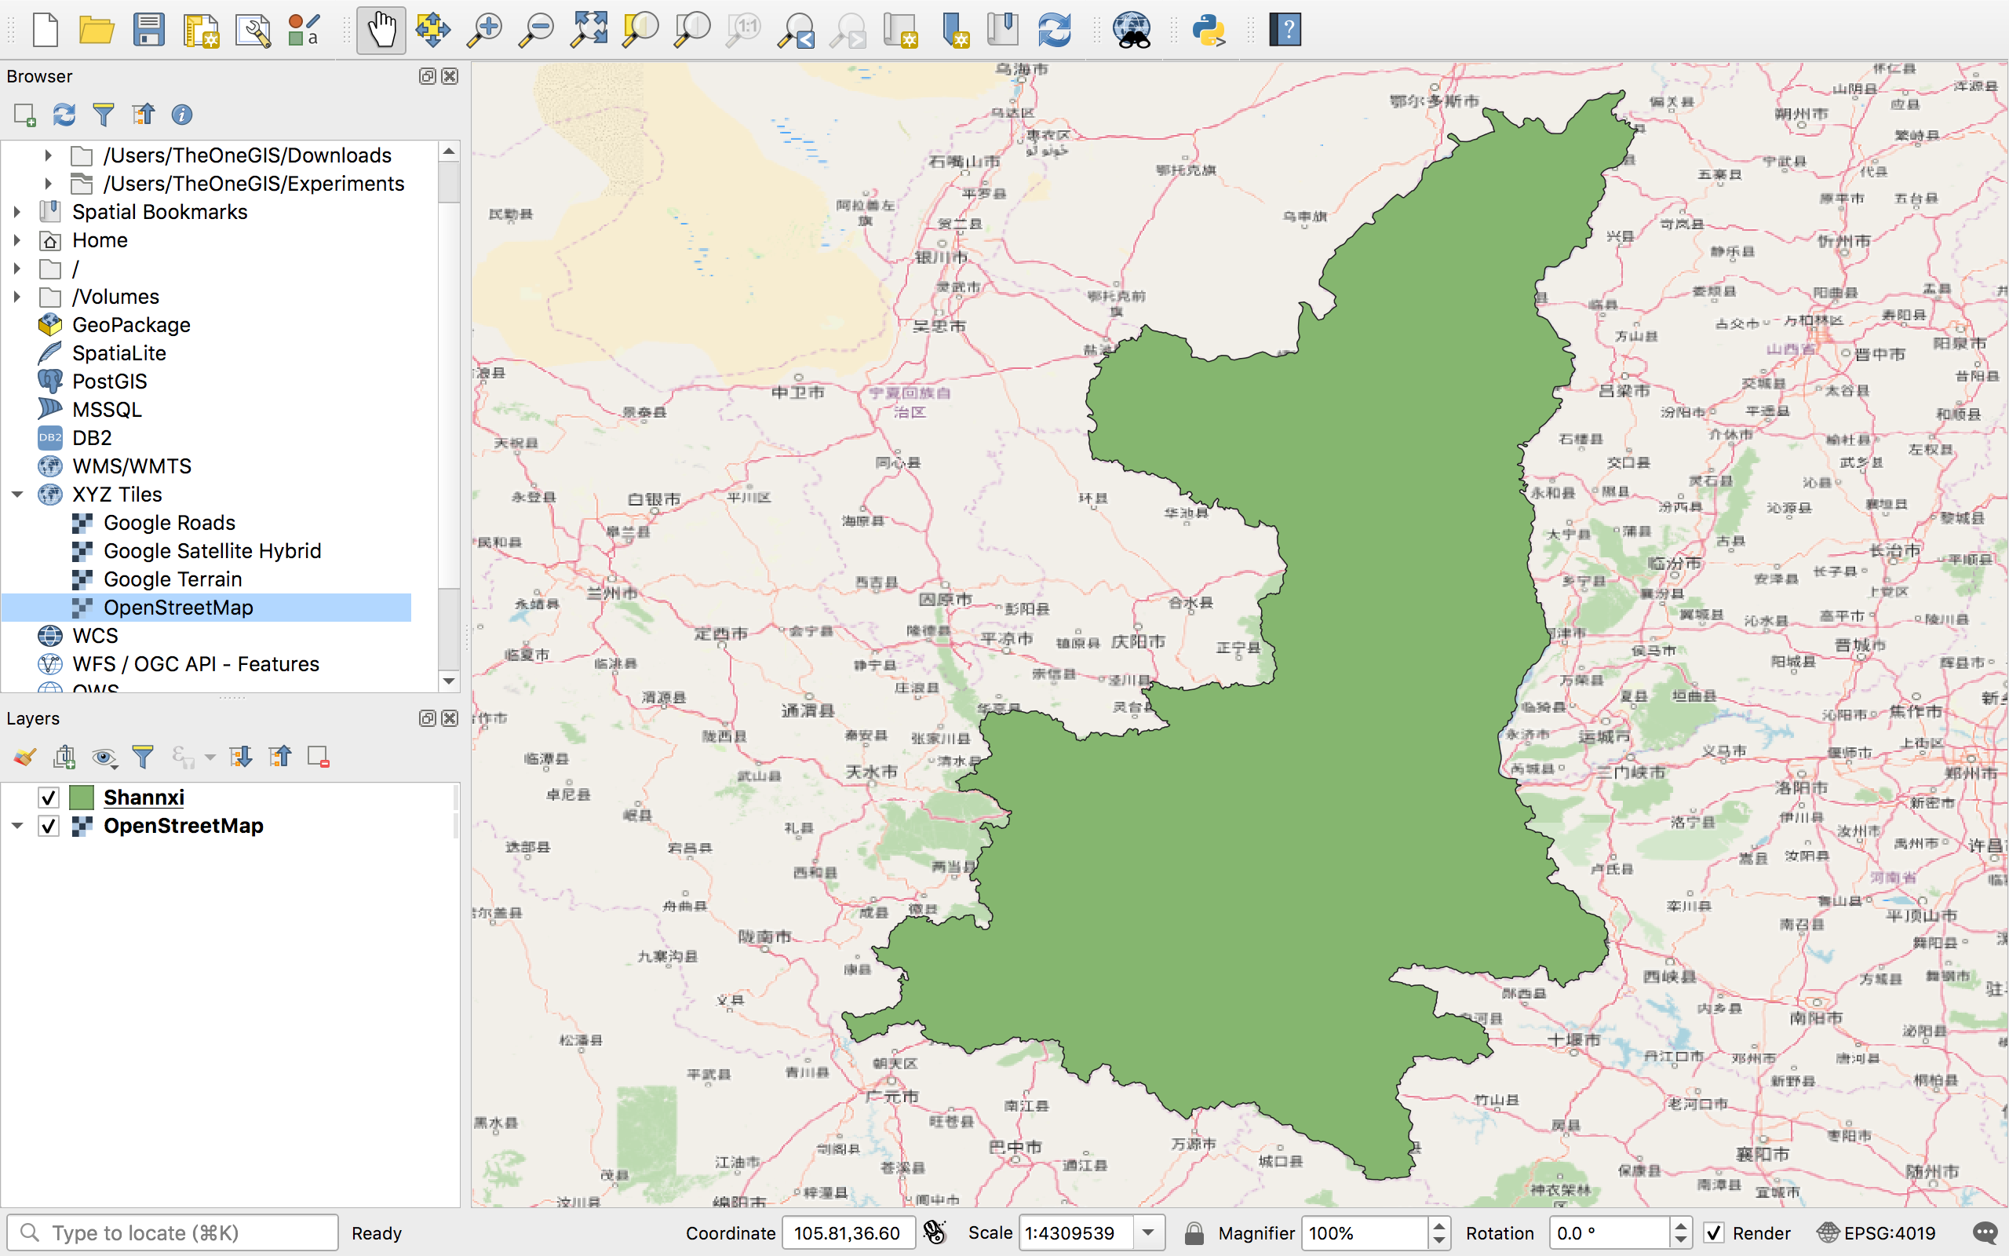
Task: Refresh the map canvas
Action: click(1054, 29)
